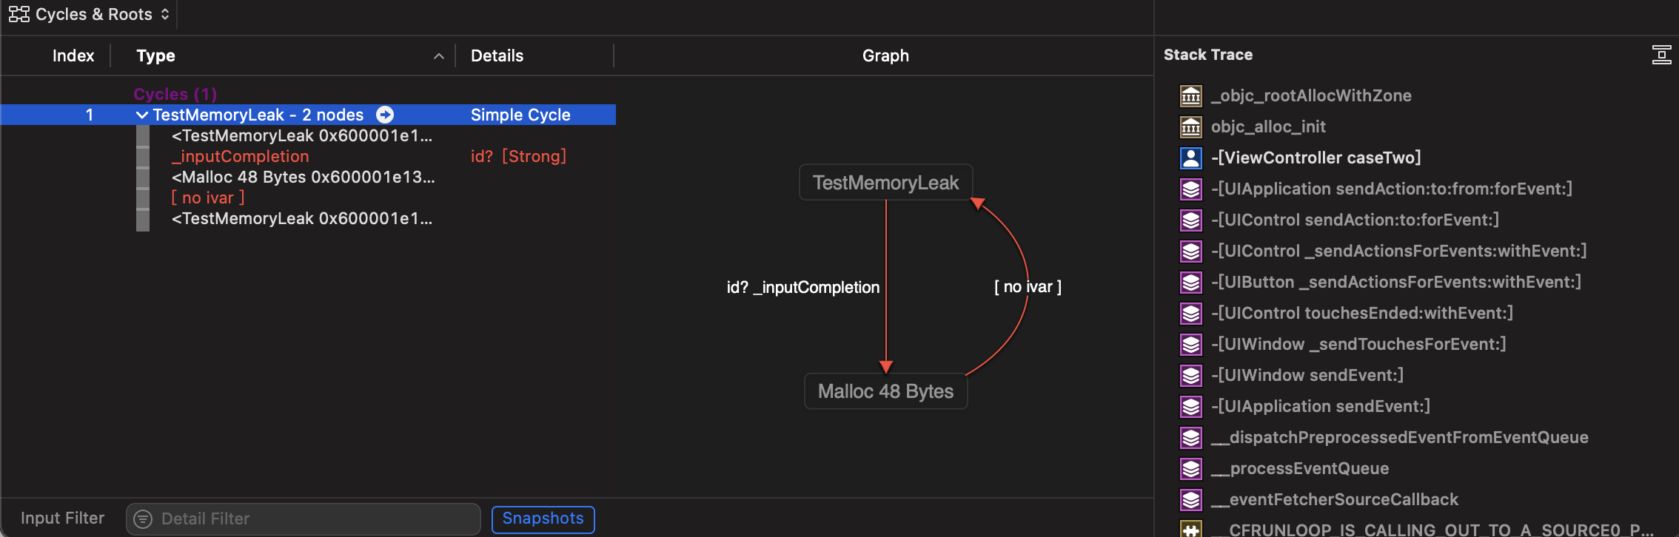The height and width of the screenshot is (537, 1679).
Task: Click the filter icon in Detail Filter
Action: (x=143, y=519)
